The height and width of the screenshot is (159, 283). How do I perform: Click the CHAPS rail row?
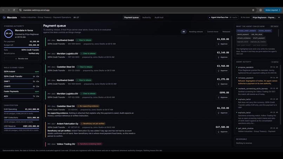tap(21, 87)
